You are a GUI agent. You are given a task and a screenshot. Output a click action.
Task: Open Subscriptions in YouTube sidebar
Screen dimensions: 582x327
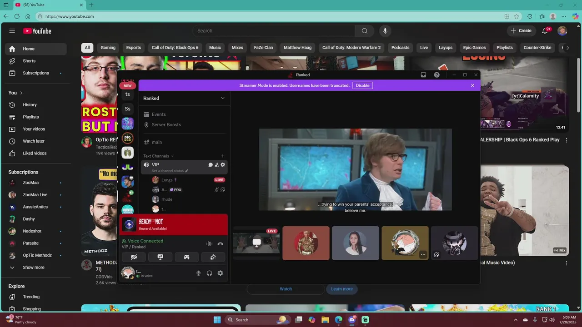coord(36,73)
